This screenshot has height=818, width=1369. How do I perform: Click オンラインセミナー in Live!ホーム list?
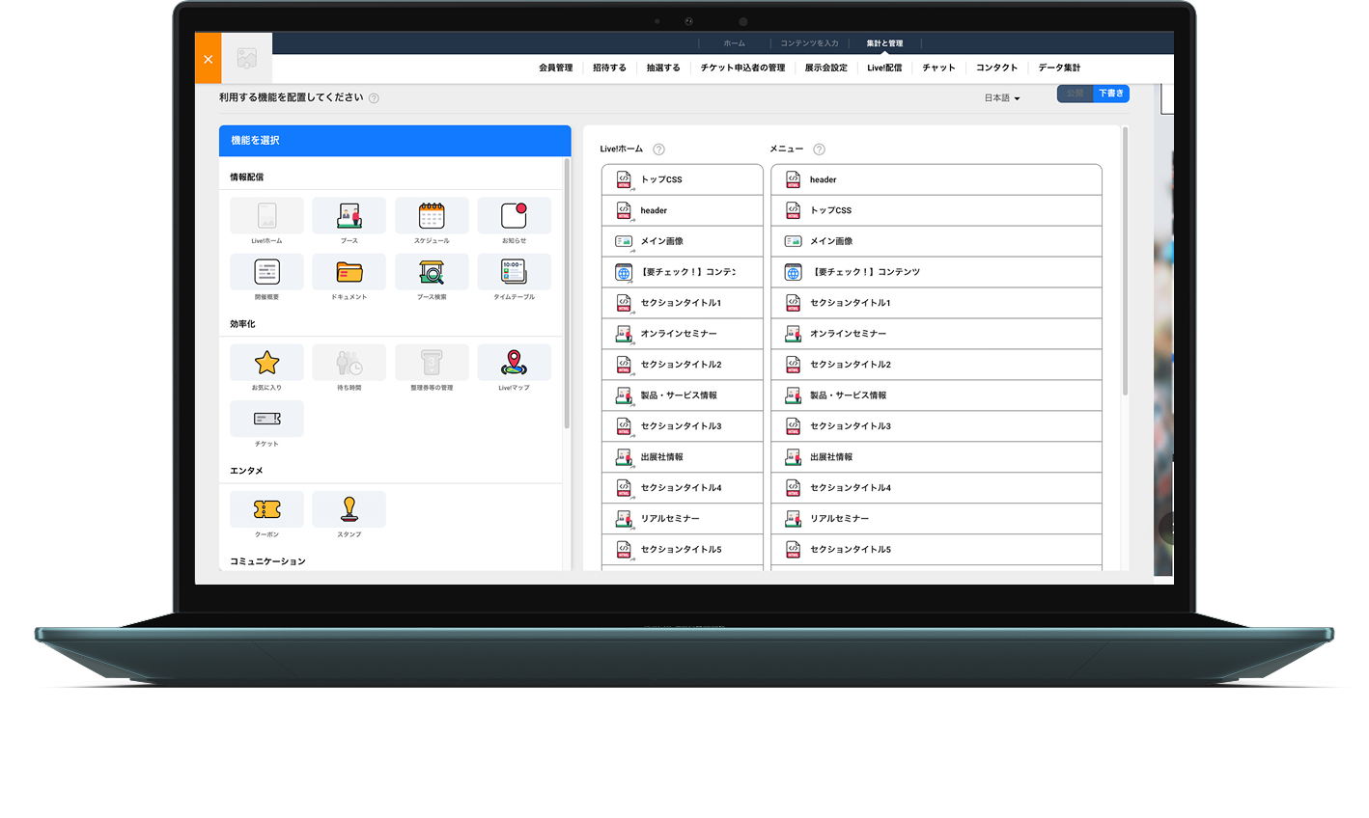[x=682, y=334]
